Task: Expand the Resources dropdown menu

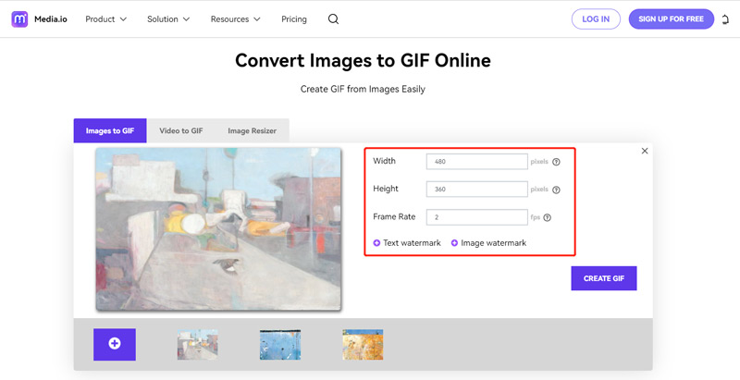Action: [236, 19]
